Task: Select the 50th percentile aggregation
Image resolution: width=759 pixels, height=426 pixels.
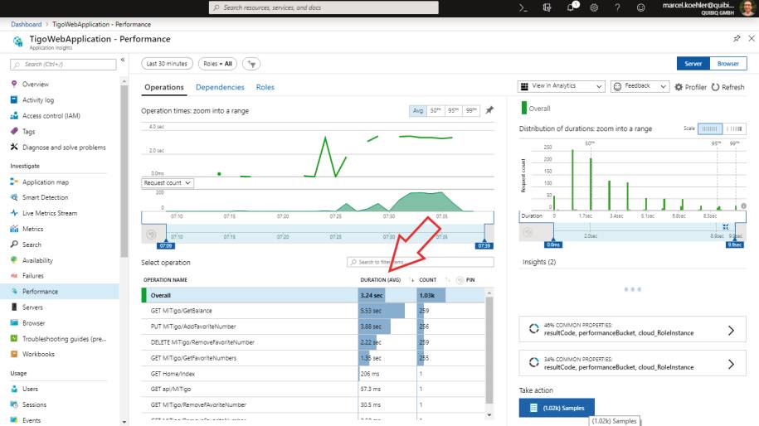Action: pyautogui.click(x=435, y=111)
